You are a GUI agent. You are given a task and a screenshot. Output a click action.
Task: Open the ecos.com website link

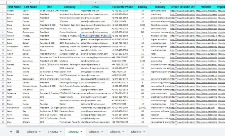click(x=206, y=86)
